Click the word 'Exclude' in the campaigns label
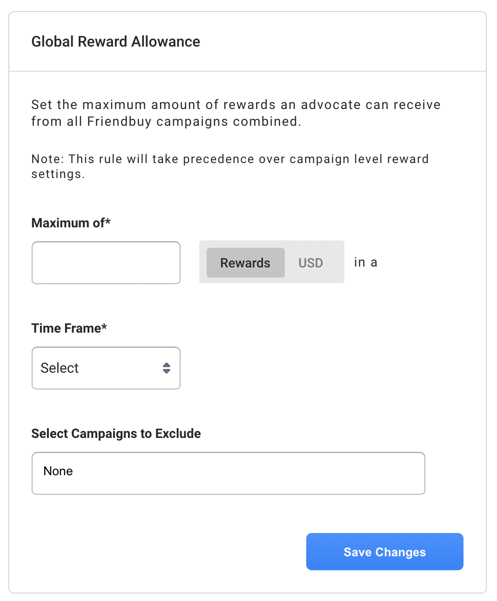 [178, 433]
